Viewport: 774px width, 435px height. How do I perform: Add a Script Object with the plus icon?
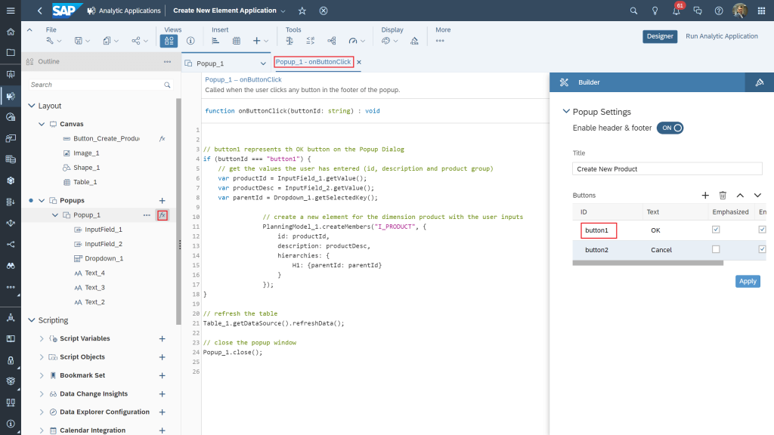coord(162,357)
